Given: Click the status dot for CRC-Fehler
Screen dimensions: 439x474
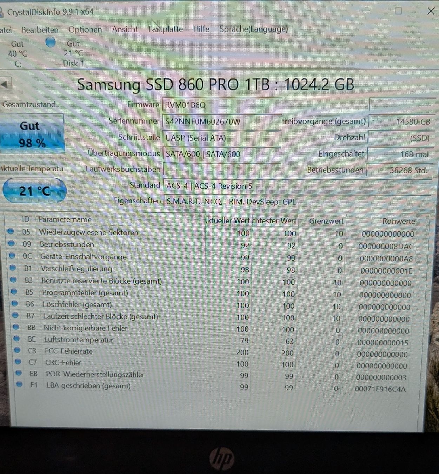Looking at the screenshot, I should [18, 361].
